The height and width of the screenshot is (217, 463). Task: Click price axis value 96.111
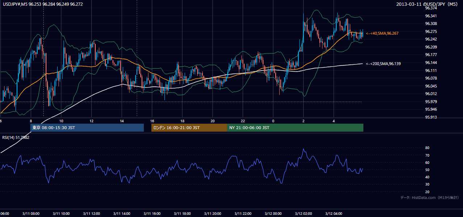[431, 71]
